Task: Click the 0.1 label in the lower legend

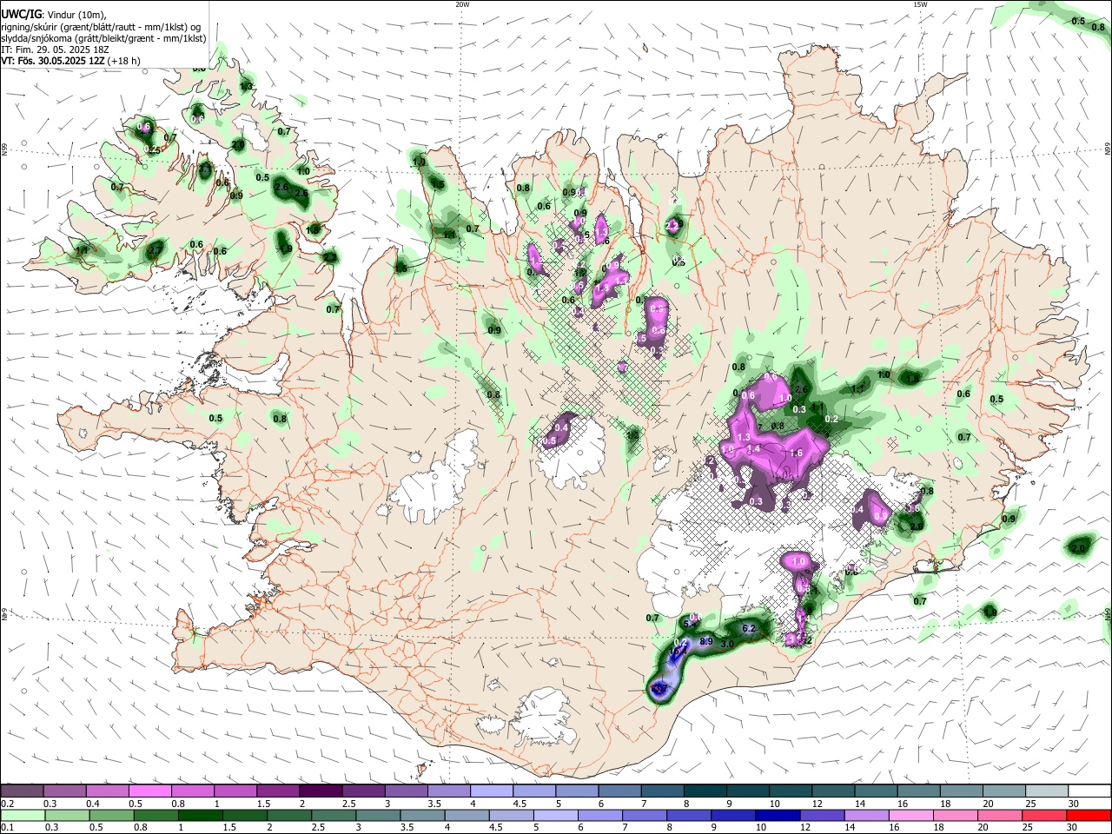Action: [x=7, y=828]
